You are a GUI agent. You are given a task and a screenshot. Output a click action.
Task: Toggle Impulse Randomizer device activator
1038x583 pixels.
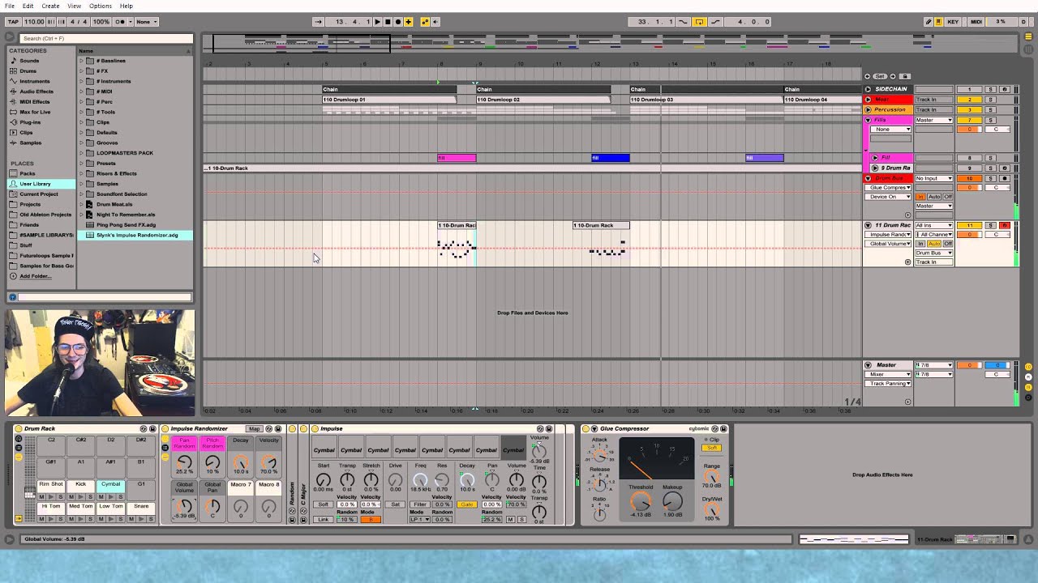click(165, 429)
